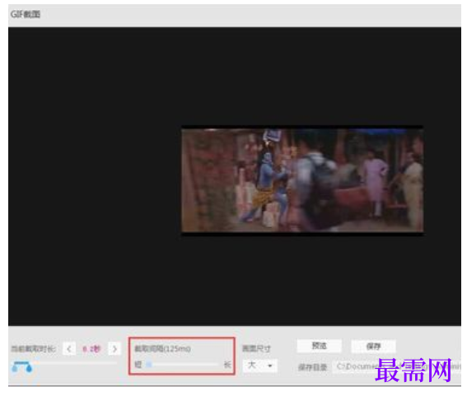The image size is (467, 396).
Task: Click the GIF截图 window title
Action: pos(26,14)
